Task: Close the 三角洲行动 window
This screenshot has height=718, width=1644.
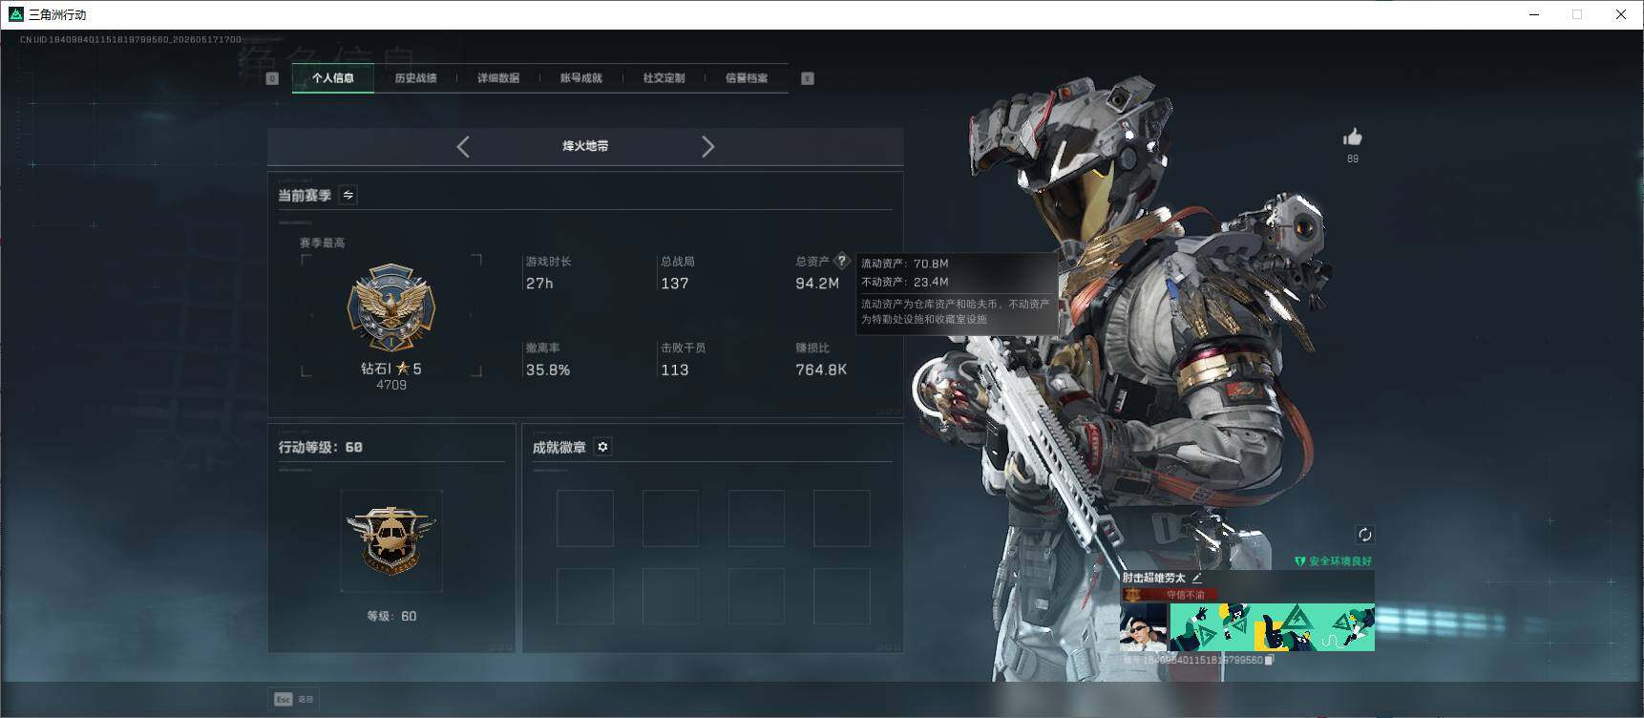Action: [1621, 14]
